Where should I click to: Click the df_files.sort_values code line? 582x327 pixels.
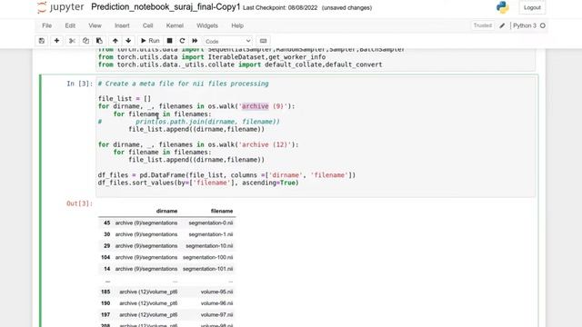tap(198, 183)
